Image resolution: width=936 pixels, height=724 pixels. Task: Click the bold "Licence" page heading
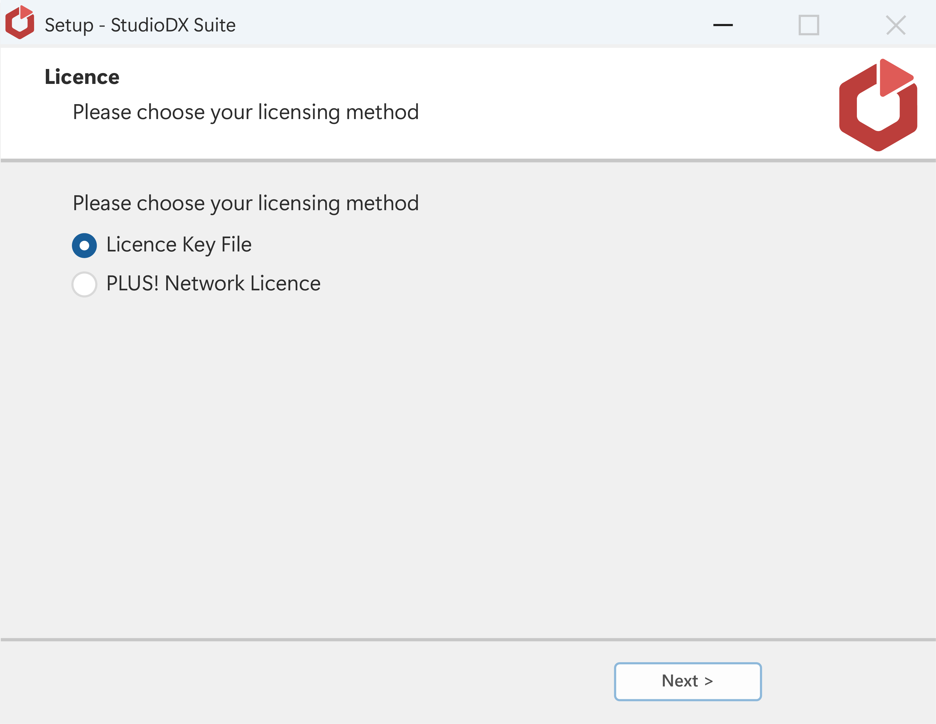point(82,77)
